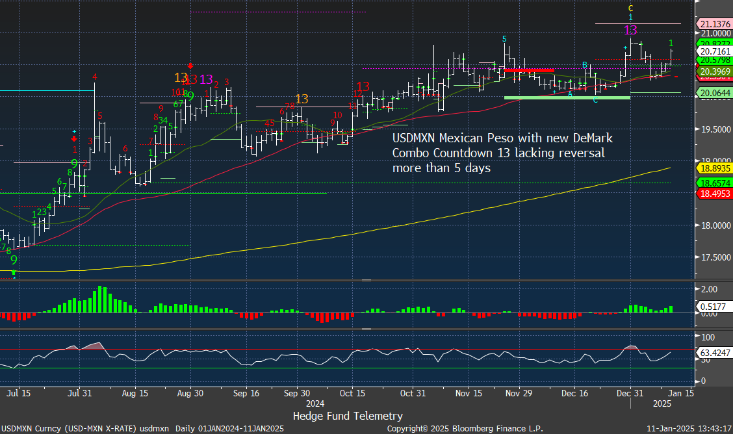Click the DeMark Combo Countdown annotation text
This screenshot has width=733, height=434.
click(502, 153)
